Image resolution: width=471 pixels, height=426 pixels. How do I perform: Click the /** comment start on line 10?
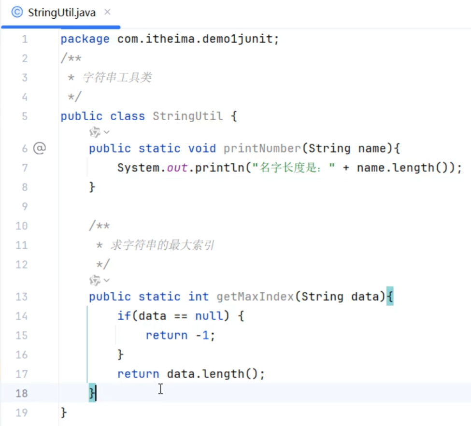click(100, 226)
